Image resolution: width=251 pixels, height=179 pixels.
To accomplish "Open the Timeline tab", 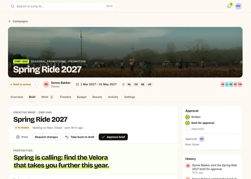I will click(x=65, y=97).
